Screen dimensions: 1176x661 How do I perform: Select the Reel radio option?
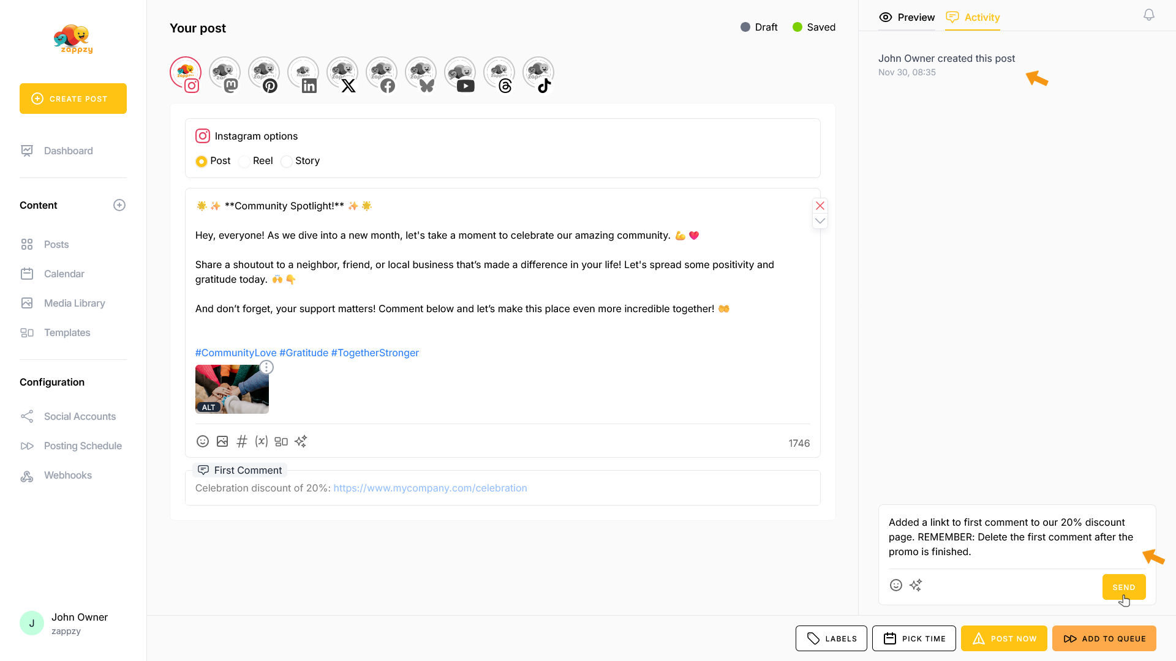click(244, 162)
